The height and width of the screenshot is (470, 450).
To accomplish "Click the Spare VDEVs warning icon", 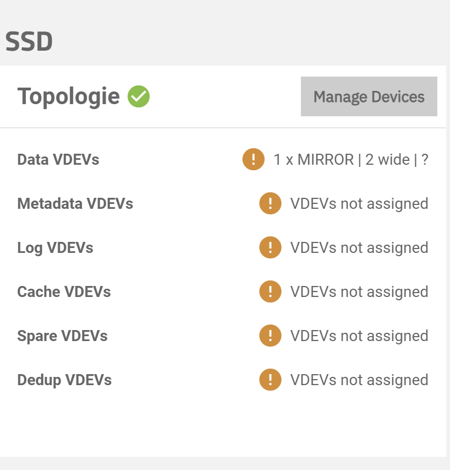I will click(270, 336).
